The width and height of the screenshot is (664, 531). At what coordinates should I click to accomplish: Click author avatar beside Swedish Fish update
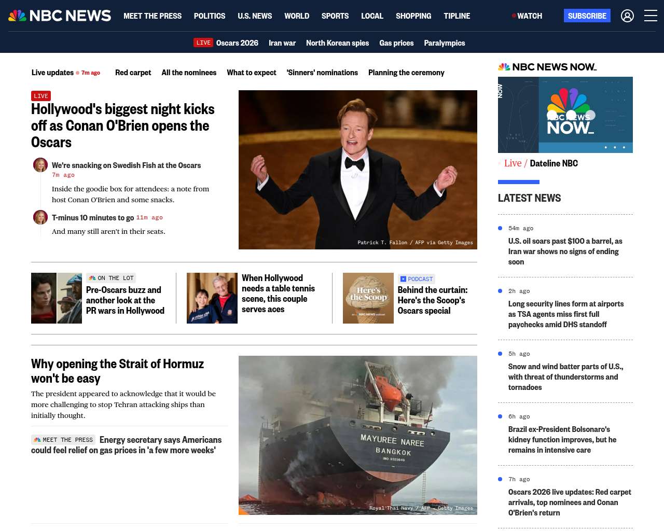click(40, 165)
